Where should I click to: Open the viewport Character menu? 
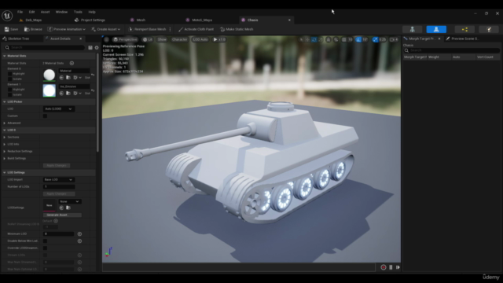(x=180, y=39)
